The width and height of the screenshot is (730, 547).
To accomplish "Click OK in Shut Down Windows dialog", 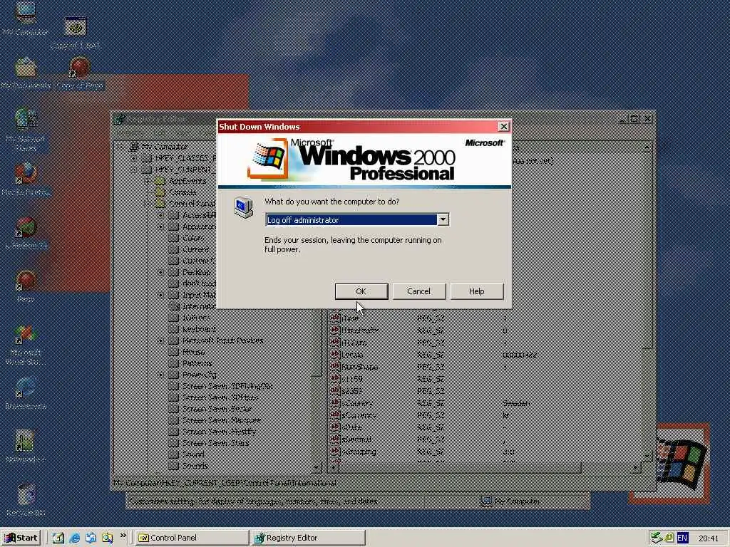I will point(361,291).
